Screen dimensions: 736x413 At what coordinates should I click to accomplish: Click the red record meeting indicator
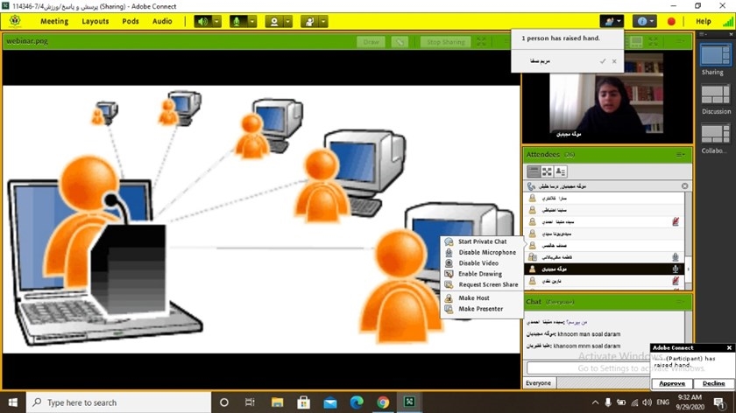pyautogui.click(x=672, y=21)
